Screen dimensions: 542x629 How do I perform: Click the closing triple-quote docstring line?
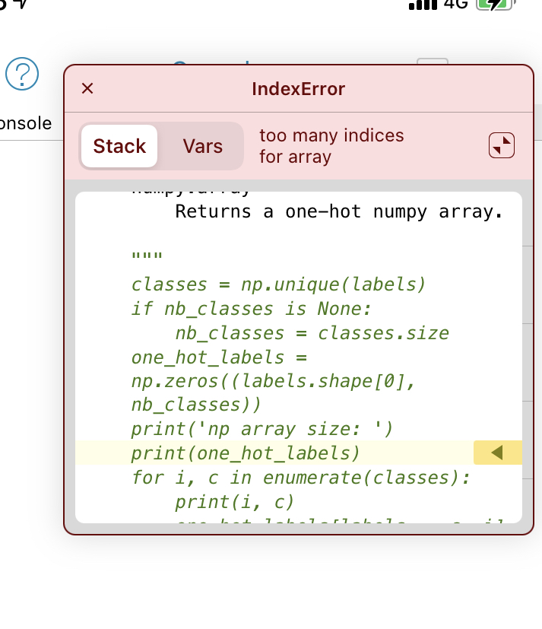pos(147,256)
